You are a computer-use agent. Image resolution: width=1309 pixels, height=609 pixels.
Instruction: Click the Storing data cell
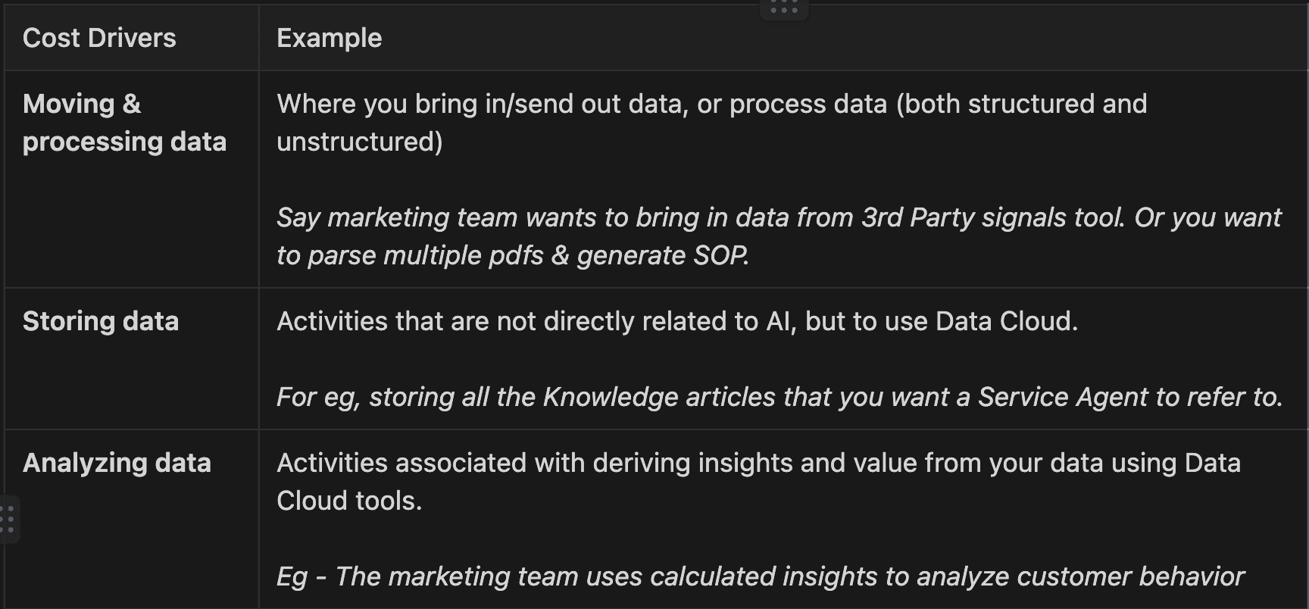[101, 321]
